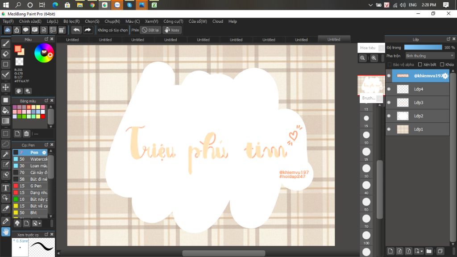Expand the add-brush dropdown arrow in brush panel
This screenshot has height=257, width=457.
click(40, 223)
